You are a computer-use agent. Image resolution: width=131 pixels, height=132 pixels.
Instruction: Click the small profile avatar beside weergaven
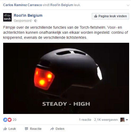(123, 120)
